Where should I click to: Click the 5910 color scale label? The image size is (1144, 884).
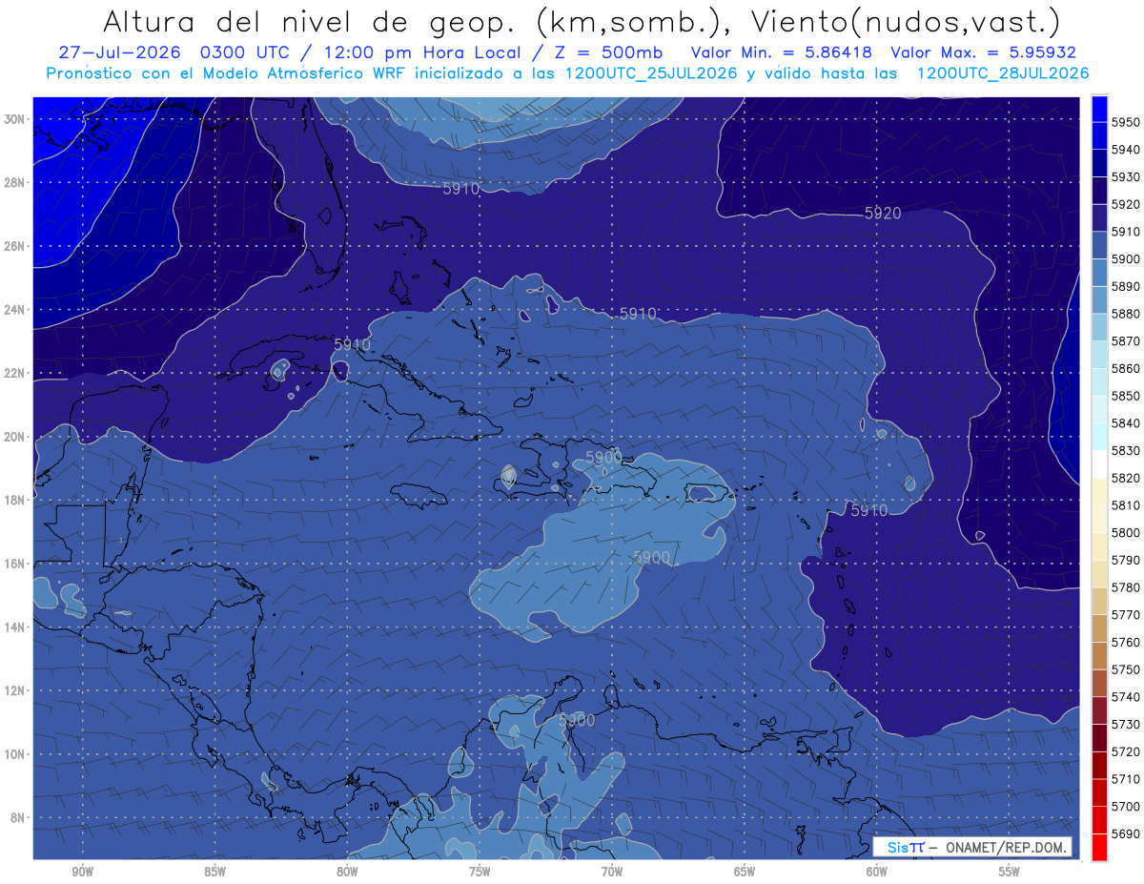click(x=1126, y=232)
